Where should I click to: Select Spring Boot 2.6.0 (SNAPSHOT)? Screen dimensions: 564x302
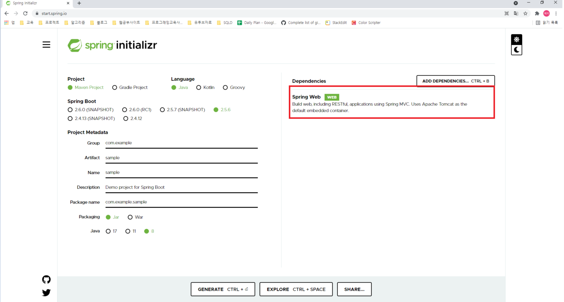[91, 110]
